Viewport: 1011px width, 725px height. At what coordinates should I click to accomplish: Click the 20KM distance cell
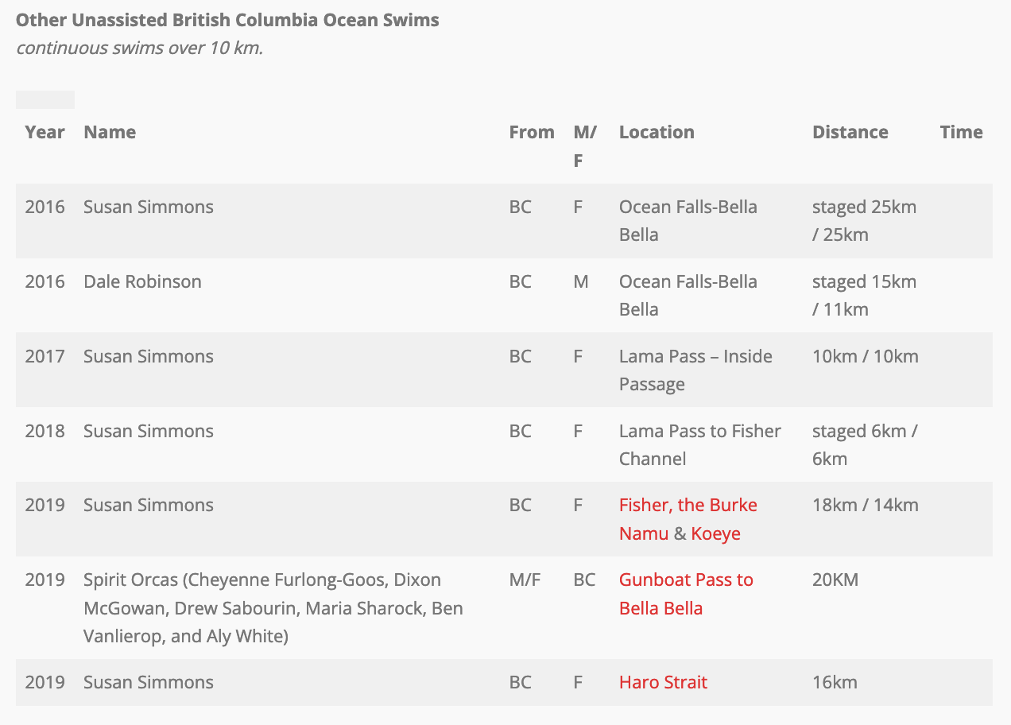tap(835, 580)
